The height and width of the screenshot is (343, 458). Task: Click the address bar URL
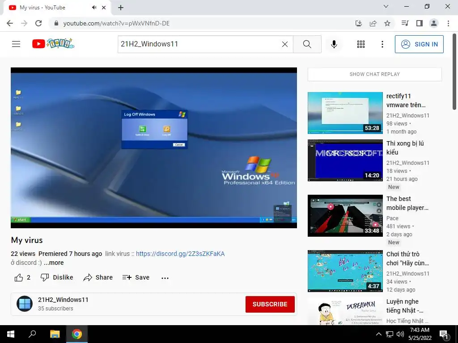(x=116, y=23)
